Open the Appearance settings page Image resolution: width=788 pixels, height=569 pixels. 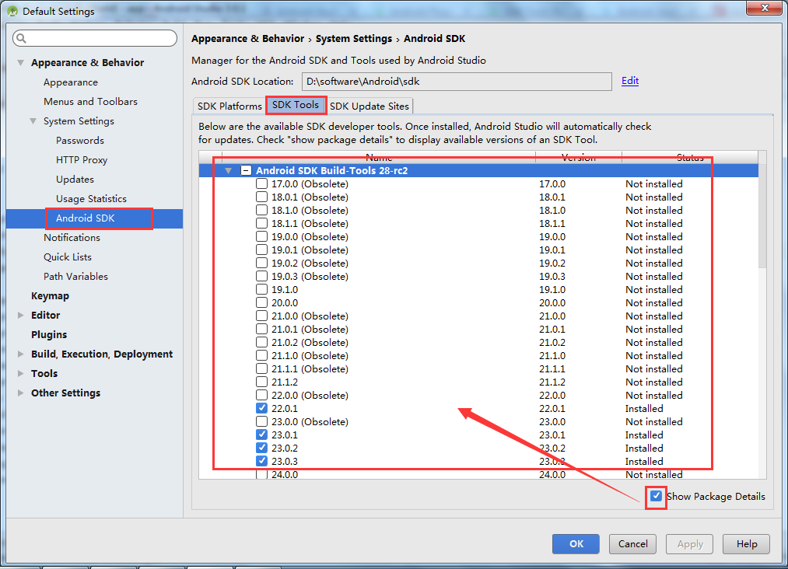pos(70,82)
